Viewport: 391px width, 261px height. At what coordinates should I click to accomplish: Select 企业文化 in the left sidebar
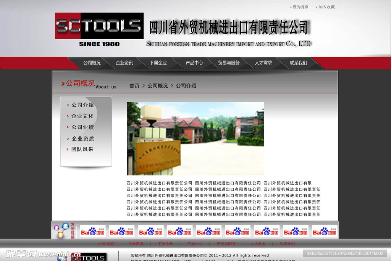pos(82,116)
